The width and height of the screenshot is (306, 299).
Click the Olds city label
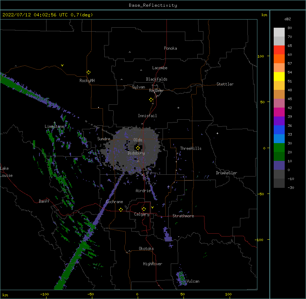138,140
